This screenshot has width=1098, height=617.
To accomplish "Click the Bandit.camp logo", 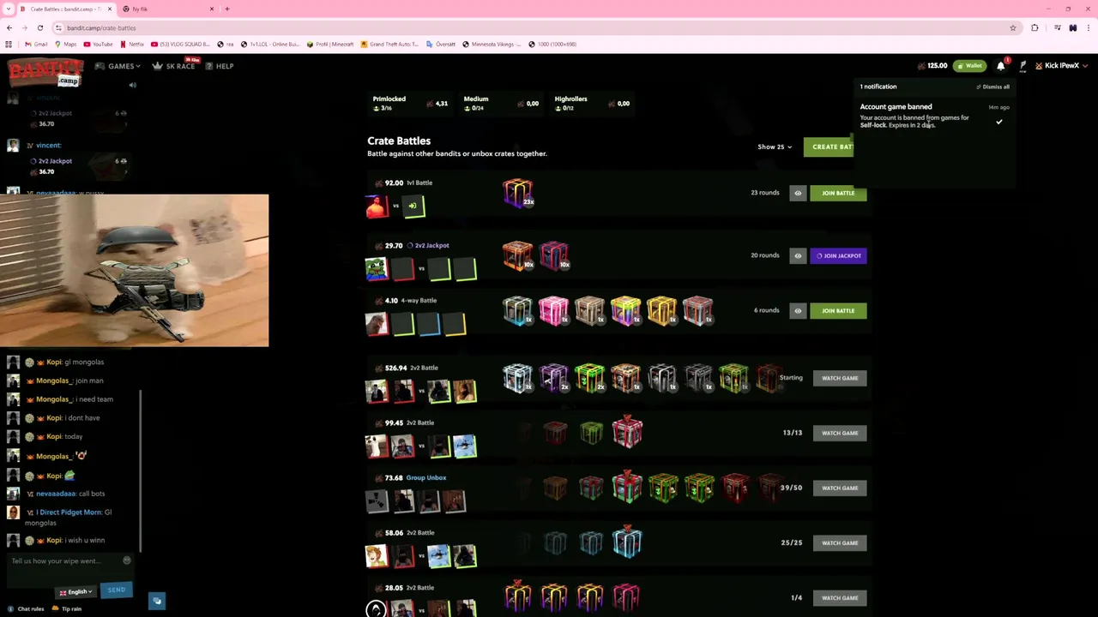I will click(45, 72).
